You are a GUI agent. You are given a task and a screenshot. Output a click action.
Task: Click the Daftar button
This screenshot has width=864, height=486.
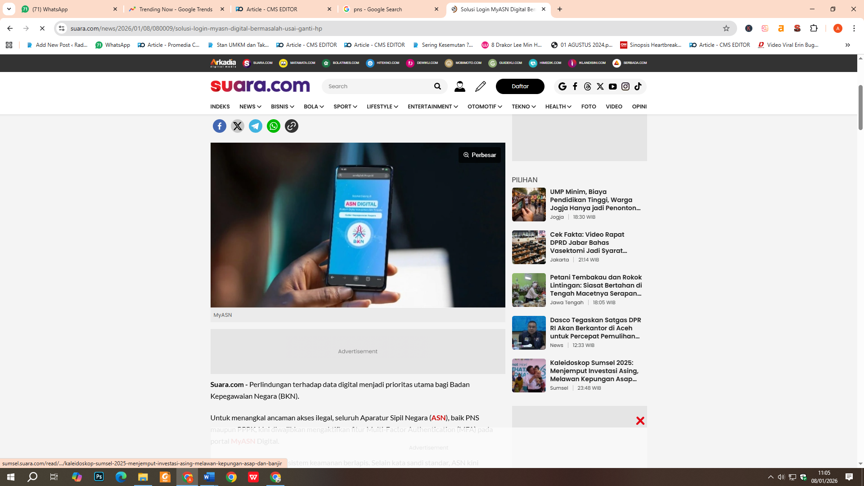520,86
